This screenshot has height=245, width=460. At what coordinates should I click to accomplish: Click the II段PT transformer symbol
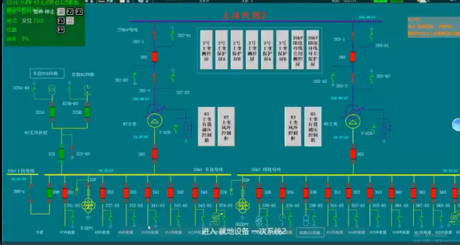click(x=88, y=205)
